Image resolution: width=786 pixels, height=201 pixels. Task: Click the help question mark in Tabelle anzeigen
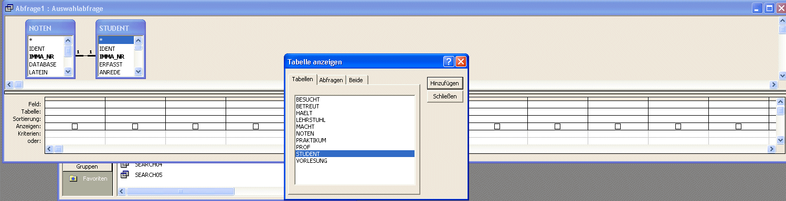tap(449, 62)
